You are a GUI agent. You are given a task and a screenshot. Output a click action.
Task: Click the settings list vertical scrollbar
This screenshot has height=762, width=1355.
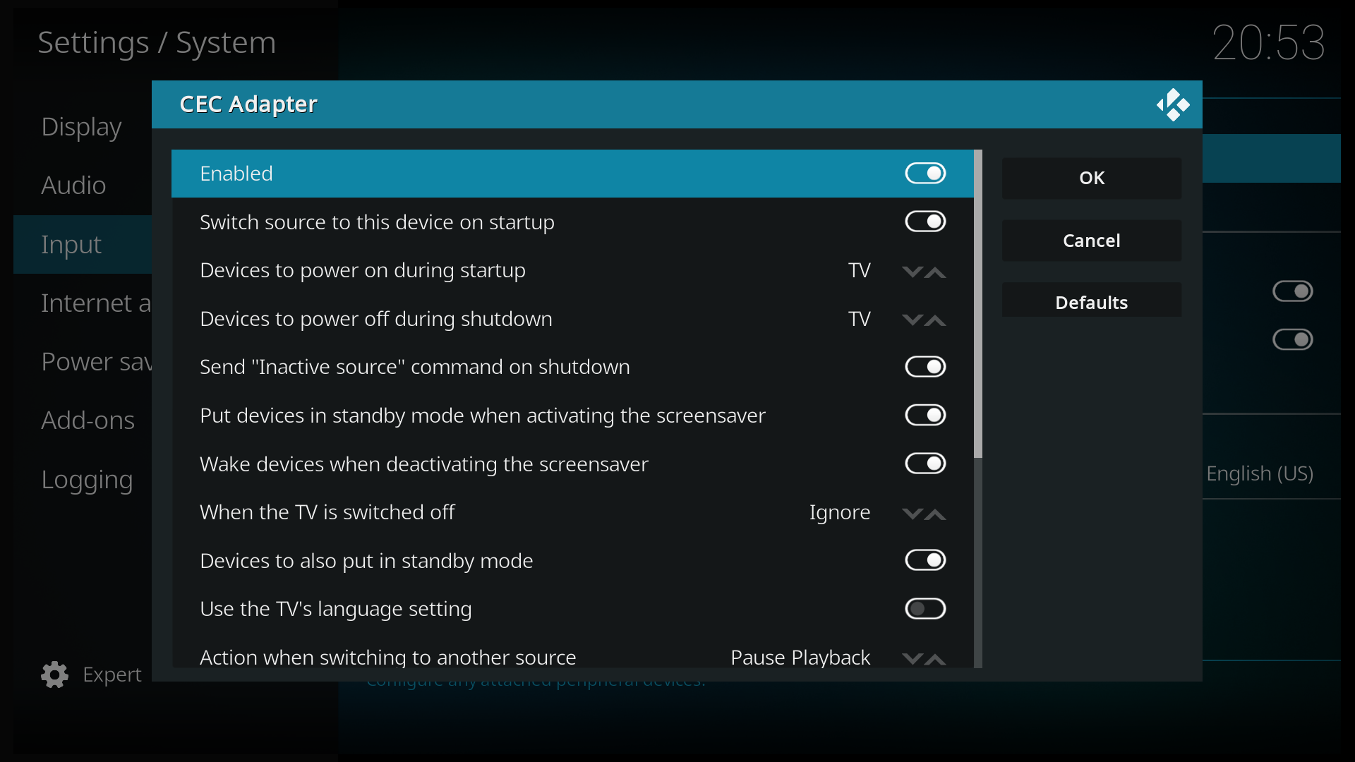977,303
